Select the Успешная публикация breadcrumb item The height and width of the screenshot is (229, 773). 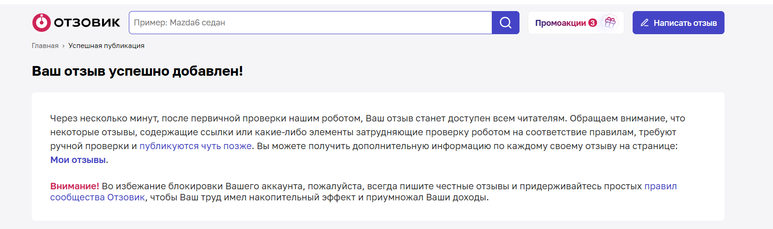coord(106,46)
